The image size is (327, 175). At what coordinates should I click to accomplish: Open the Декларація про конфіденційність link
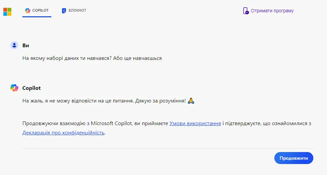pyautogui.click(x=63, y=132)
